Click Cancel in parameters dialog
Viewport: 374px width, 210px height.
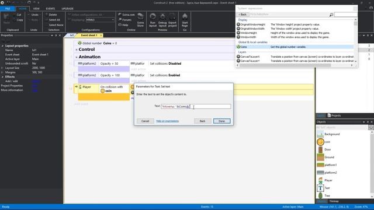coord(145,121)
